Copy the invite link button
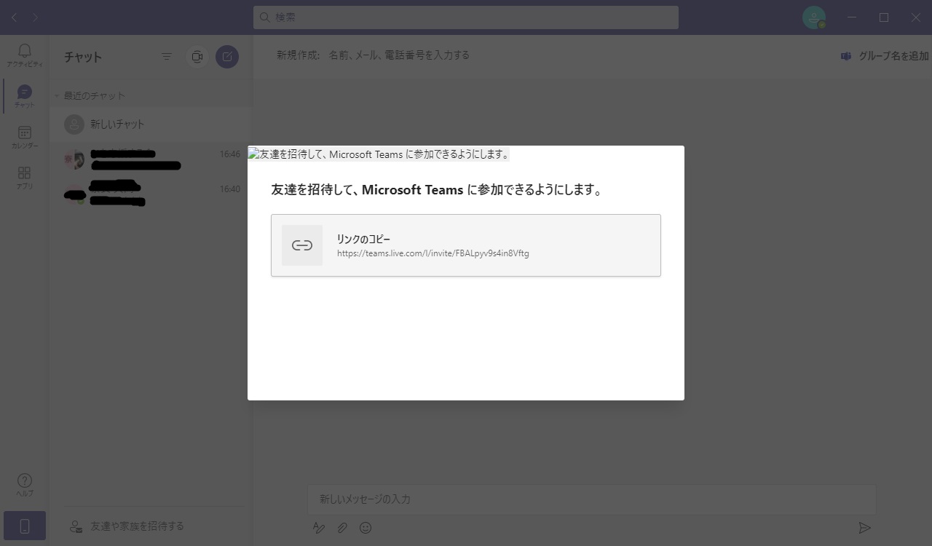Image resolution: width=932 pixels, height=546 pixels. click(x=466, y=245)
